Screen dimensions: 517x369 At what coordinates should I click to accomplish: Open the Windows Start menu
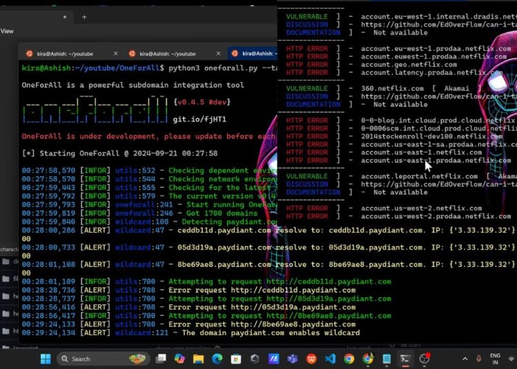tap(45, 359)
